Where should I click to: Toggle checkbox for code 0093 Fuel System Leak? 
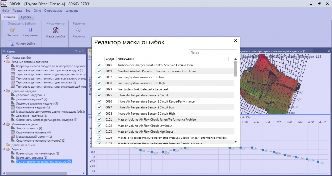coord(99,89)
